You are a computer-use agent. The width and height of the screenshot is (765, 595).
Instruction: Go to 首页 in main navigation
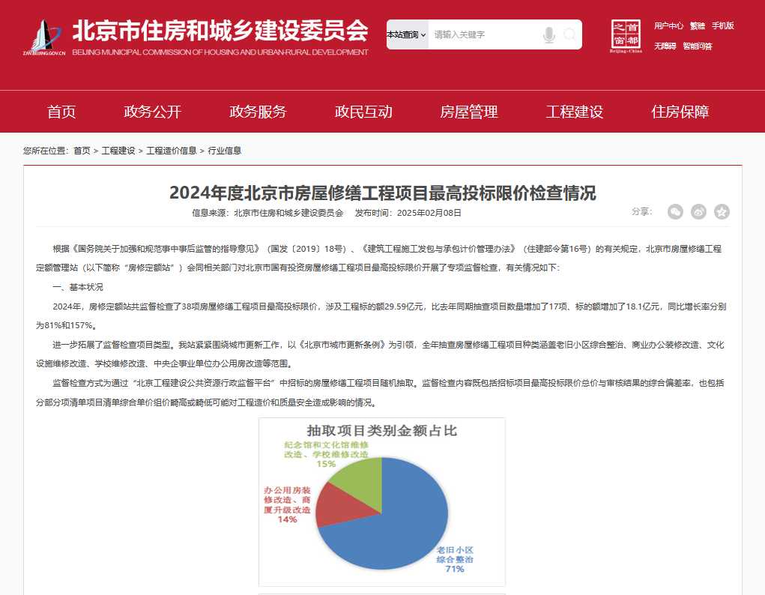[x=61, y=112]
